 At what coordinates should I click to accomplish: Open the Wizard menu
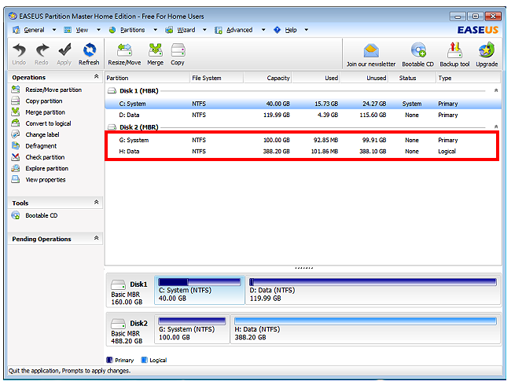tap(186, 30)
